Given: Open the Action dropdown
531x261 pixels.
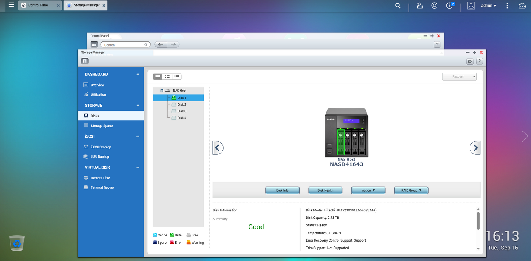Looking at the screenshot, I should [x=368, y=190].
